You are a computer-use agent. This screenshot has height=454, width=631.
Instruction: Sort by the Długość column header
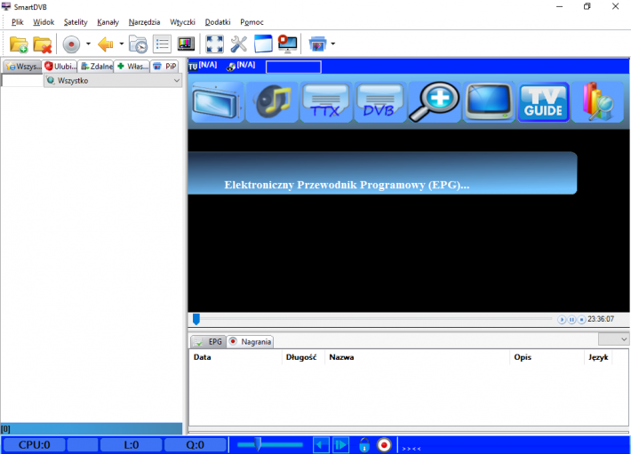[303, 357]
